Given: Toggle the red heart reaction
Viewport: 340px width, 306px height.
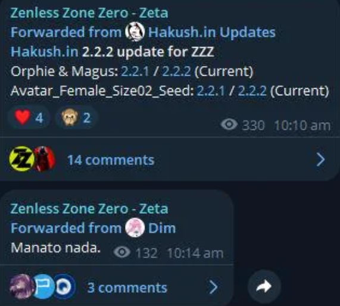Looking at the screenshot, I should coord(29,118).
